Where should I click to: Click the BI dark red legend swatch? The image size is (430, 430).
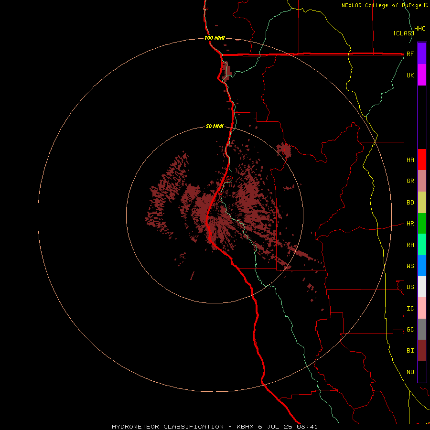click(x=422, y=351)
